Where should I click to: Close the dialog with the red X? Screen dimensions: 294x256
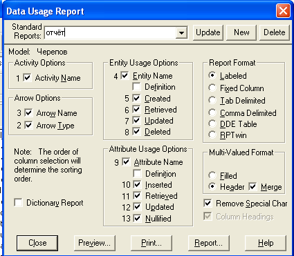tap(283, 10)
